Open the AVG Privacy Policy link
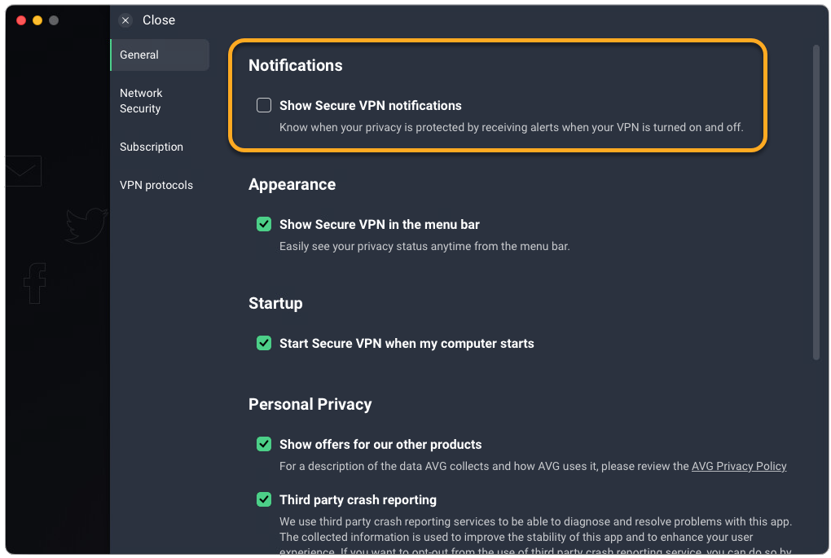 coord(739,466)
